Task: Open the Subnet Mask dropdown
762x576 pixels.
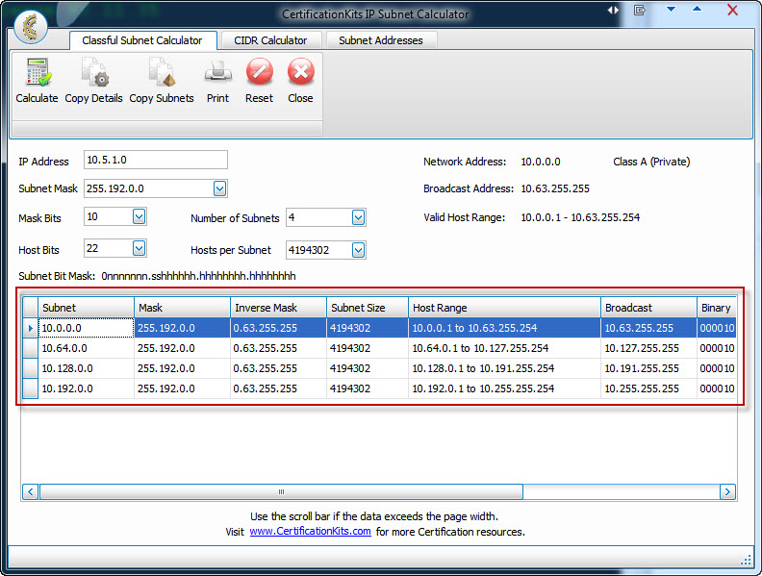Action: coord(219,188)
